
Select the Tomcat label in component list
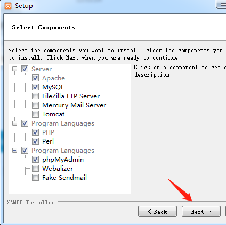click(53, 114)
